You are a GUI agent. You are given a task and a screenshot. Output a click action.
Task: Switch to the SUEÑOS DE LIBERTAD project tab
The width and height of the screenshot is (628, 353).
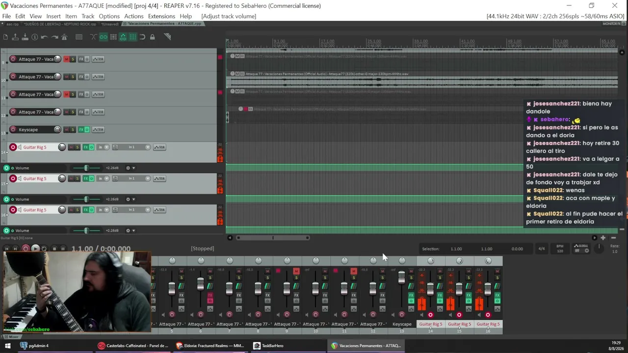pos(60,24)
